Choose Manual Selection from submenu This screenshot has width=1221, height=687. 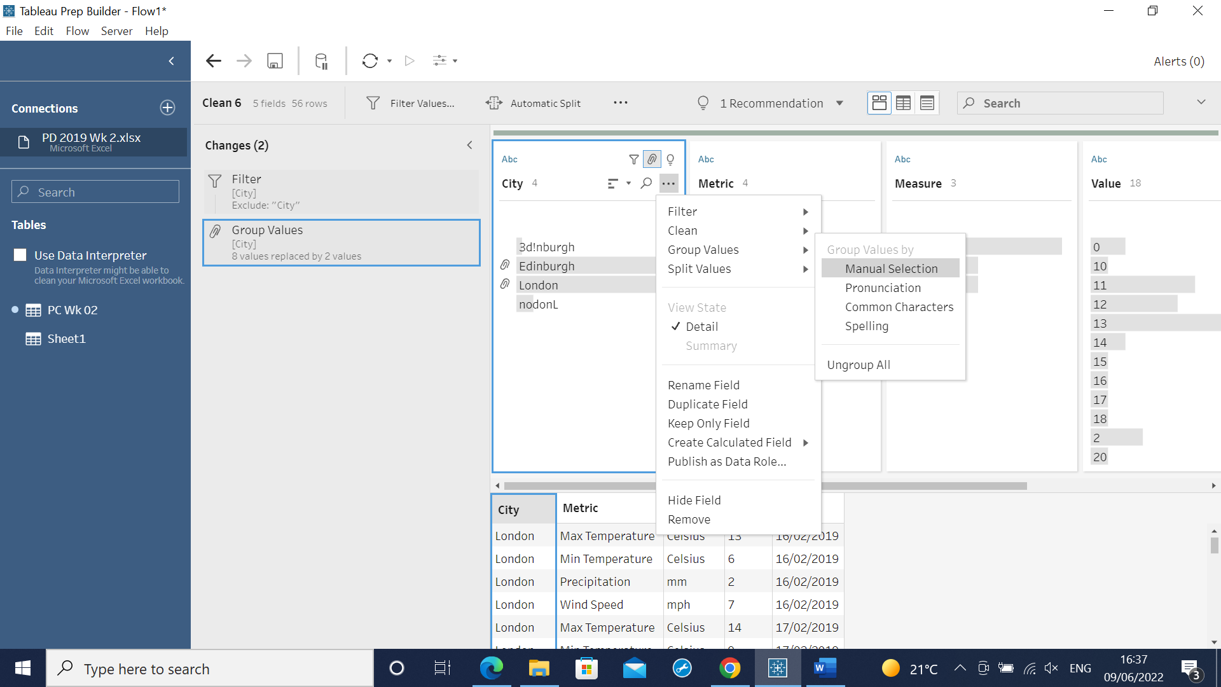coord(891,268)
